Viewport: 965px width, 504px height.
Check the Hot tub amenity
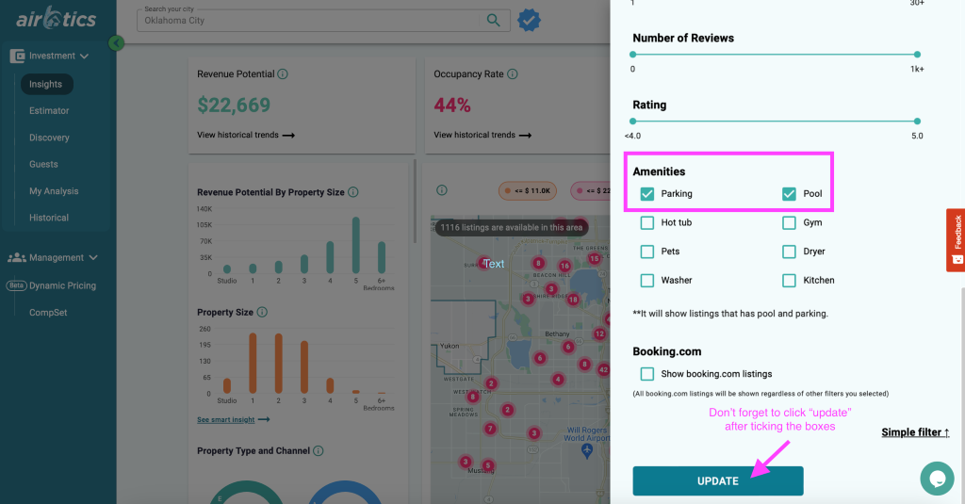646,222
